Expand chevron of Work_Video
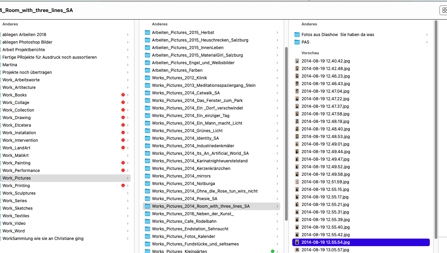Screen dimensions: 447x253 (128, 223)
